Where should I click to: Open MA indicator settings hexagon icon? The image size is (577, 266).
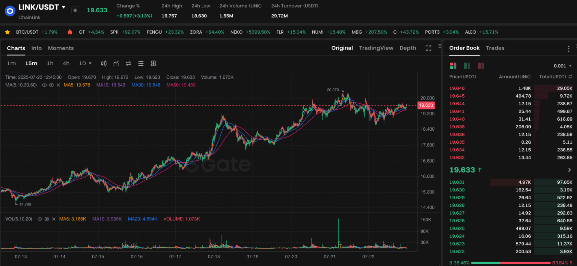51,85
